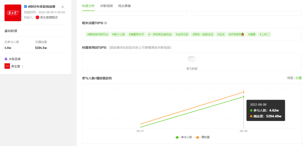This screenshot has height=146, width=304.
Task: Click the tooltip 播放量 5294.49w entry
Action: click(x=266, y=116)
